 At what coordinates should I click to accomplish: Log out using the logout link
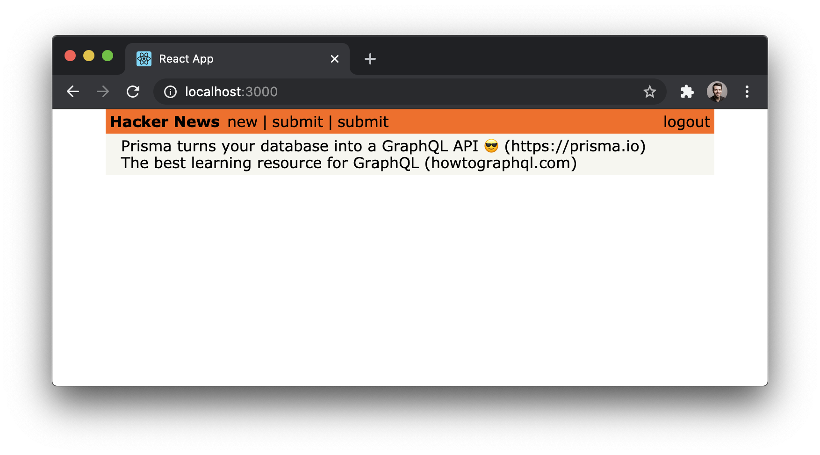686,122
